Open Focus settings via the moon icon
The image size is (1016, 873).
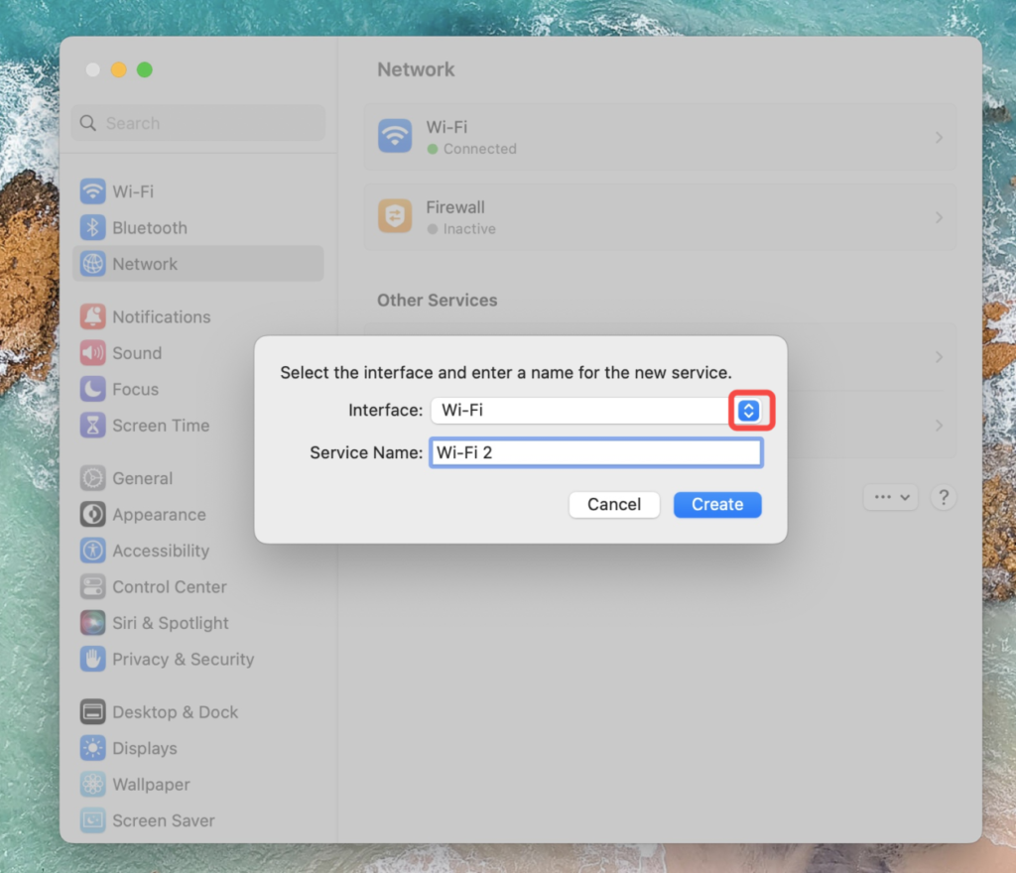click(91, 389)
